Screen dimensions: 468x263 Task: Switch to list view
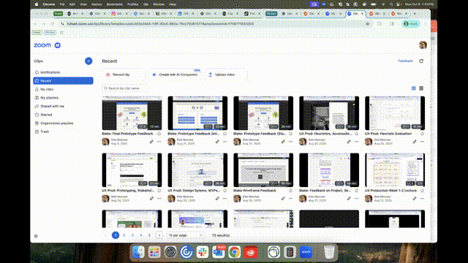click(421, 88)
